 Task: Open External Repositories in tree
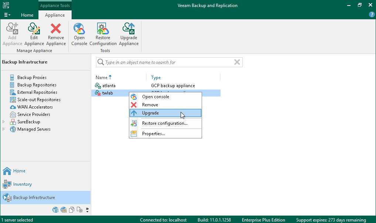click(x=37, y=92)
